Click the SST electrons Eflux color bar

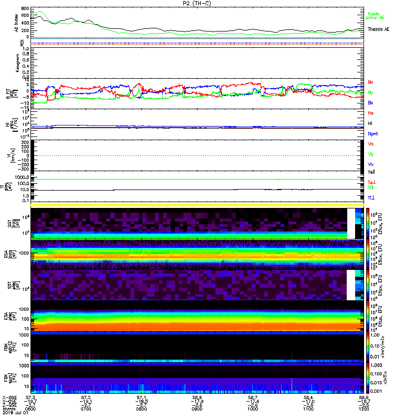click(x=368, y=285)
